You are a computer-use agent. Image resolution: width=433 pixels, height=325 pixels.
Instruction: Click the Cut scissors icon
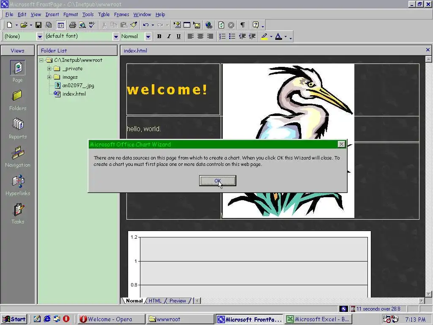coord(104,25)
